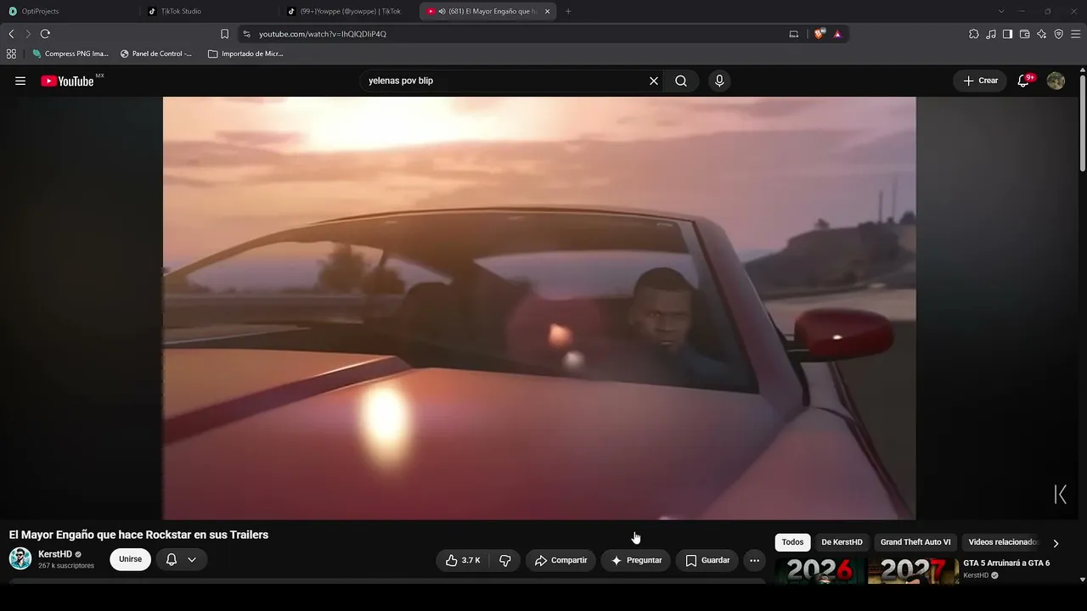Click the video title 'El Mayor Engaño que hace Rockstar'
The height and width of the screenshot is (611, 1087).
pyautogui.click(x=138, y=535)
